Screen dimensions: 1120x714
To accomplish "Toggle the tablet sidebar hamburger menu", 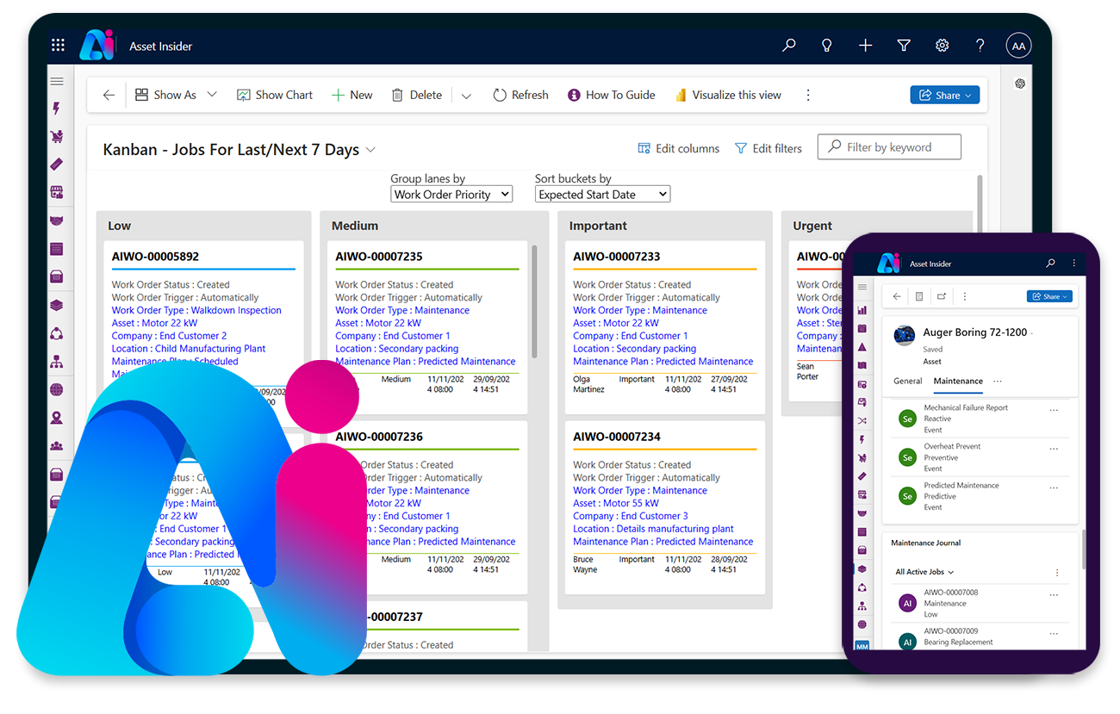I will pos(57,82).
